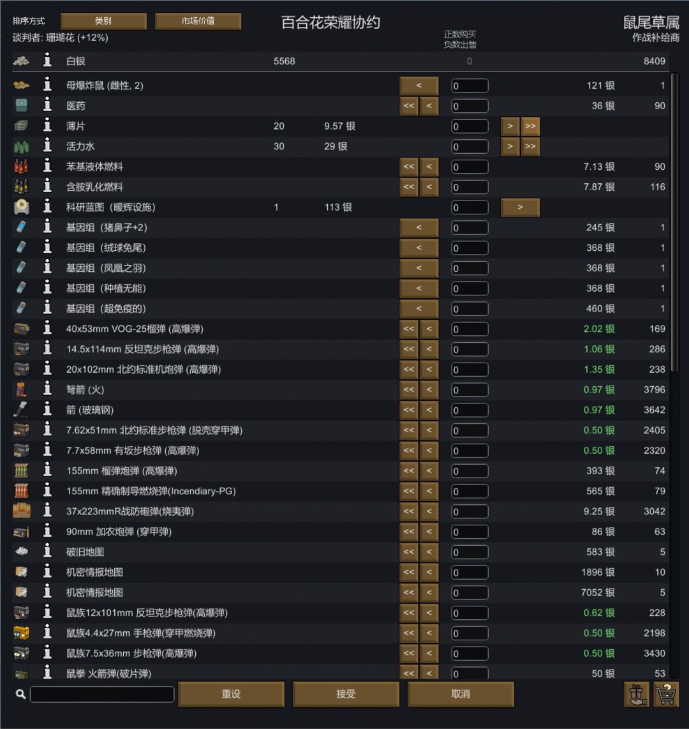
Task: Click the search text box at bottom left
Action: [102, 695]
